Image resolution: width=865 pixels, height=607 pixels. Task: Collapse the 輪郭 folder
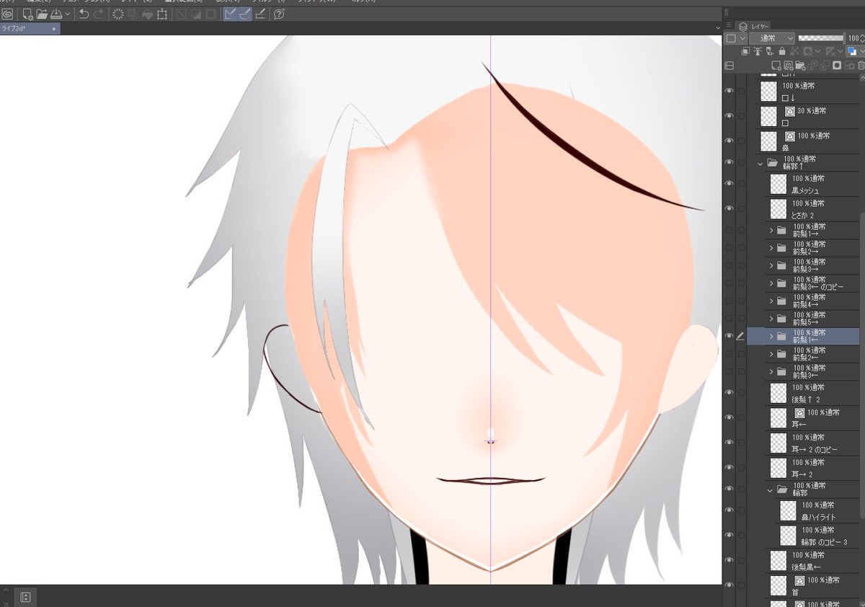[771, 489]
